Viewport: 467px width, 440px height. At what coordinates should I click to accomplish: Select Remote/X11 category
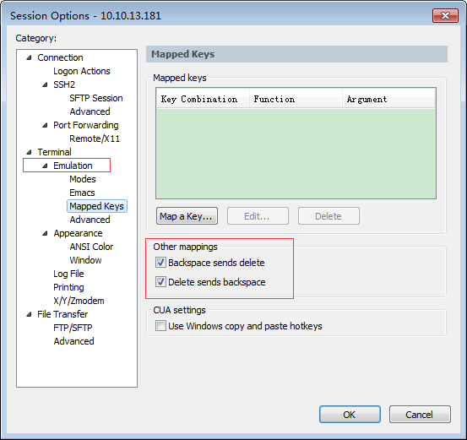(95, 139)
